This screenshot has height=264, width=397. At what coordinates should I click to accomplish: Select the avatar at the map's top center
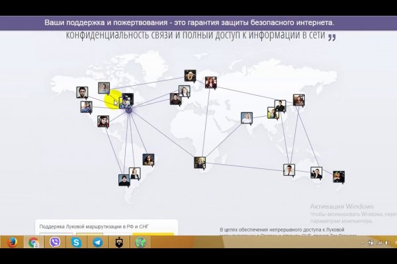click(191, 75)
